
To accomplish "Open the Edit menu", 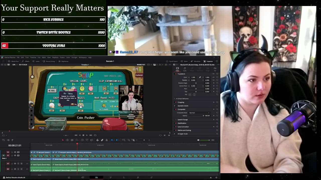I will (22, 57).
